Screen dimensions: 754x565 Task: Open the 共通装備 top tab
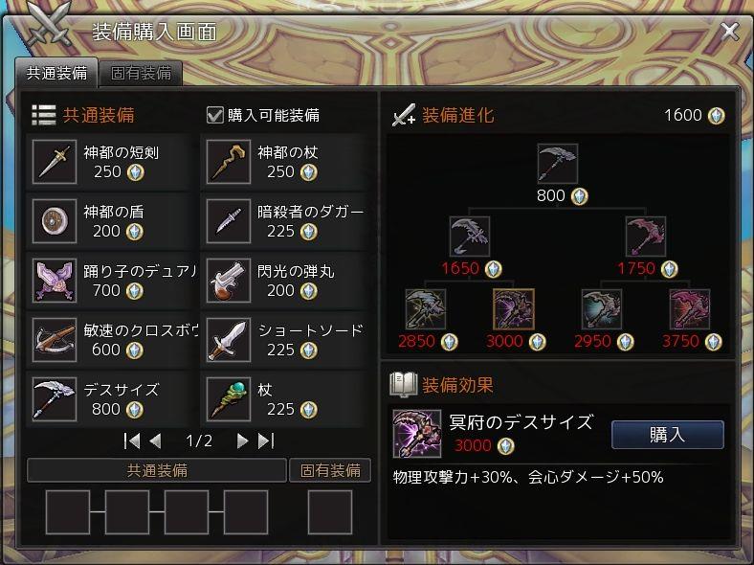click(56, 73)
